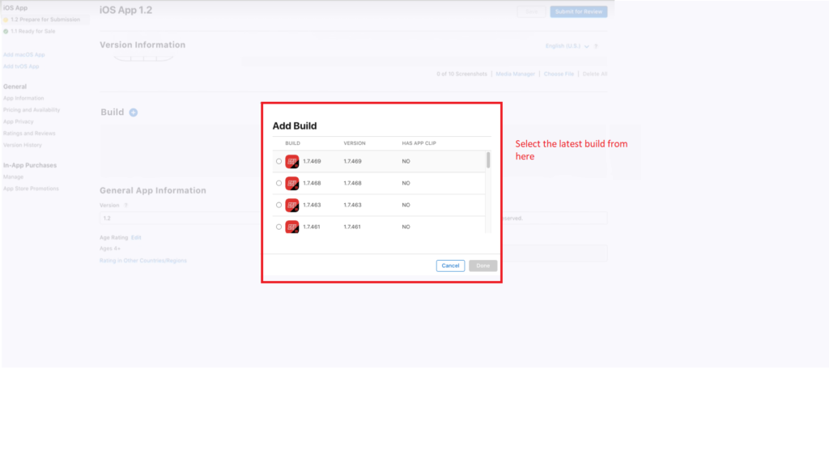Image resolution: width=829 pixels, height=459 pixels.
Task: Cancel the Add Build dialog
Action: pyautogui.click(x=450, y=266)
